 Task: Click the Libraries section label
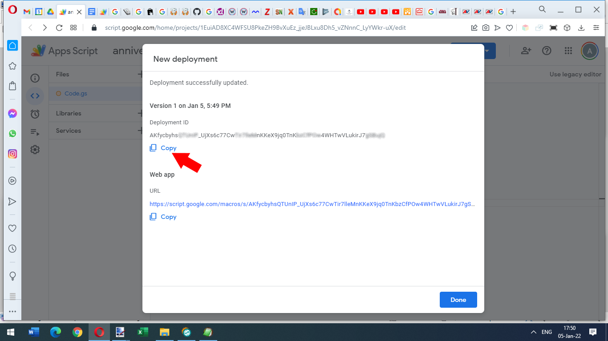point(69,113)
